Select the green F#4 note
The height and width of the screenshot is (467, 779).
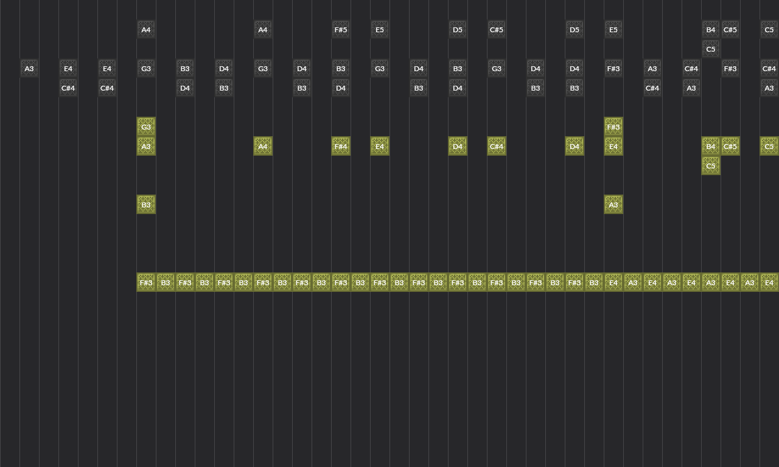[341, 146]
